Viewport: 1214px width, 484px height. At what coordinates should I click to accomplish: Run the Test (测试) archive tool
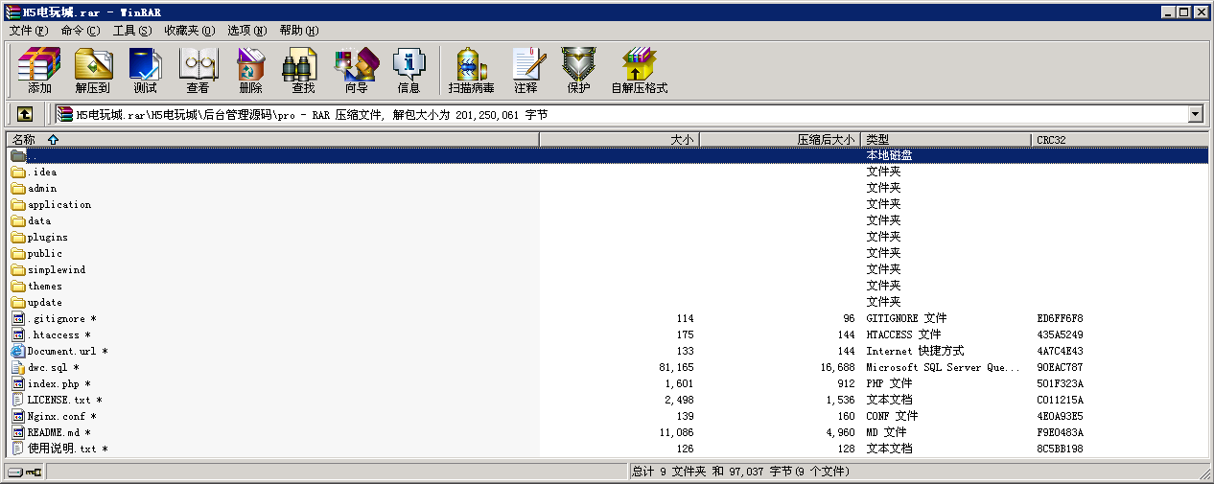pos(145,70)
